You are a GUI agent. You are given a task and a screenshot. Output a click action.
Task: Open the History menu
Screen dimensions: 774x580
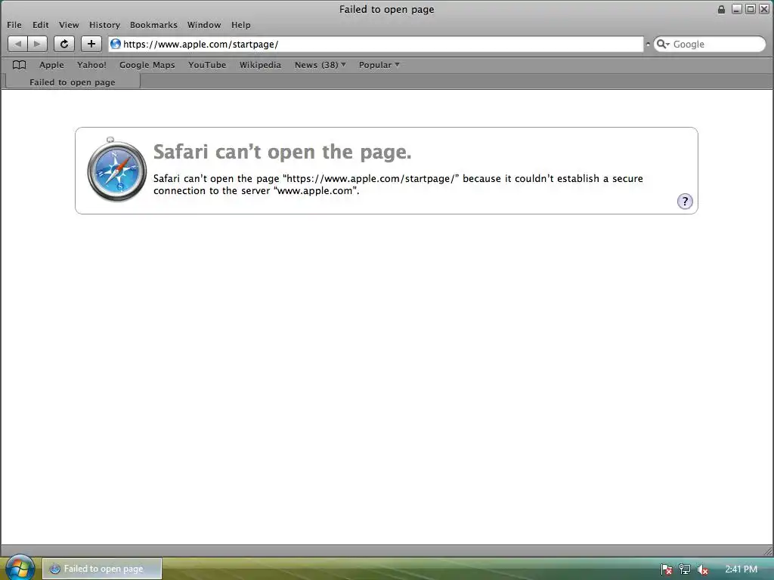(104, 25)
